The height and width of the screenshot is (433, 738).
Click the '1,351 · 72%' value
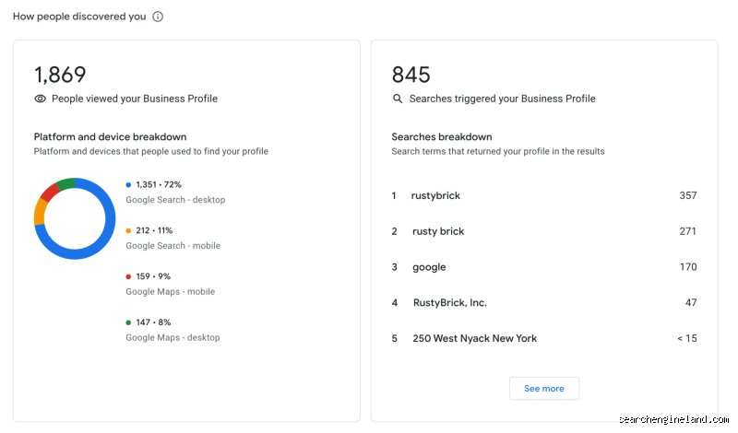(159, 185)
